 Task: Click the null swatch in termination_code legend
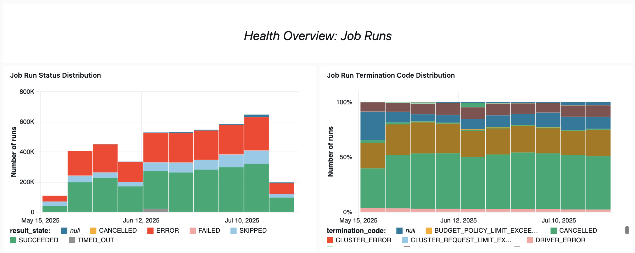tap(400, 231)
